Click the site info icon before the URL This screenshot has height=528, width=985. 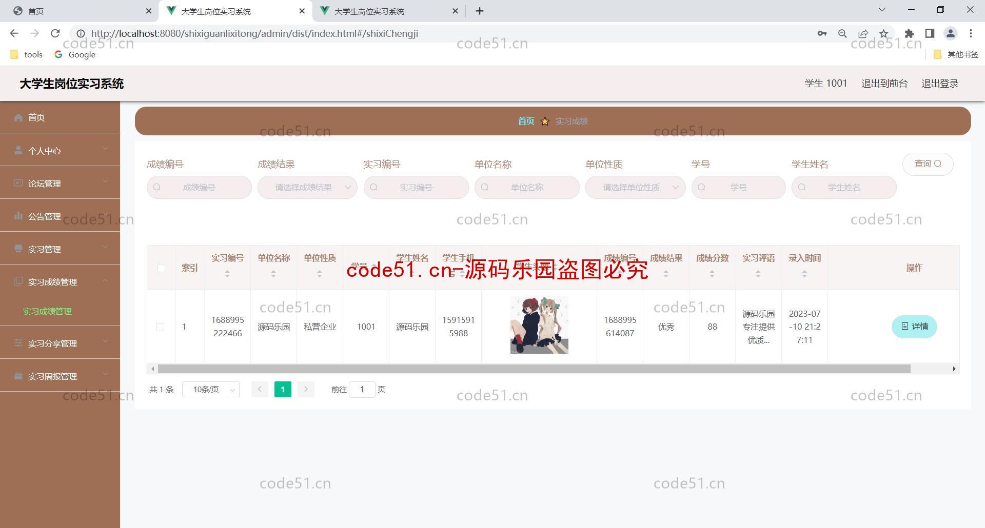click(81, 33)
